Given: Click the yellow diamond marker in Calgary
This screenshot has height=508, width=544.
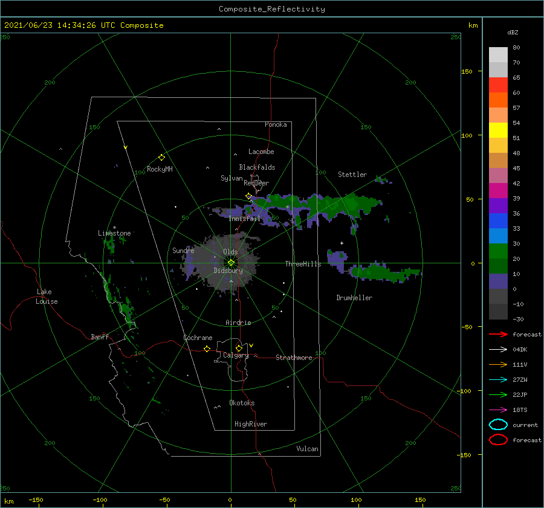Looking at the screenshot, I should (239, 348).
